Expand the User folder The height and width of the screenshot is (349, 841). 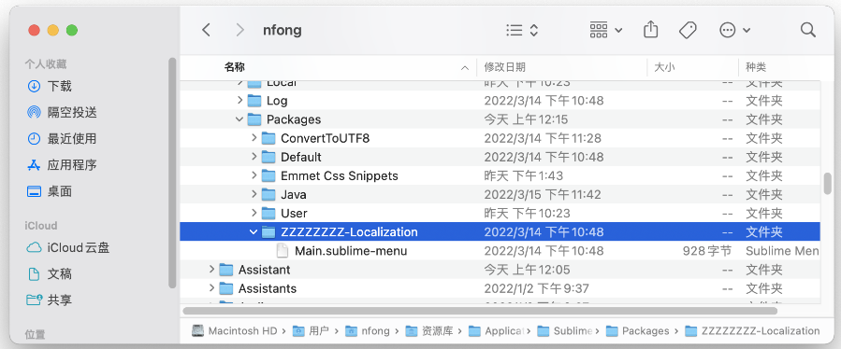pyautogui.click(x=254, y=213)
